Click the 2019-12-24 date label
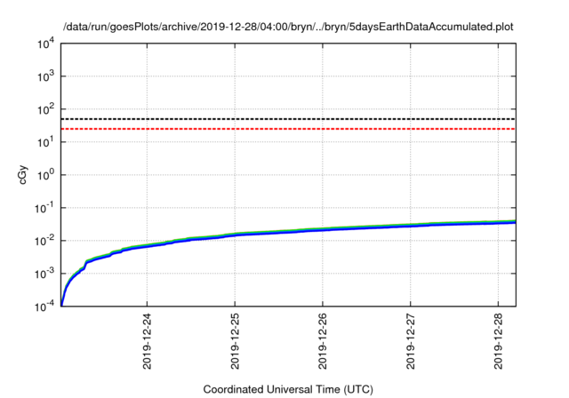 click(x=147, y=341)
